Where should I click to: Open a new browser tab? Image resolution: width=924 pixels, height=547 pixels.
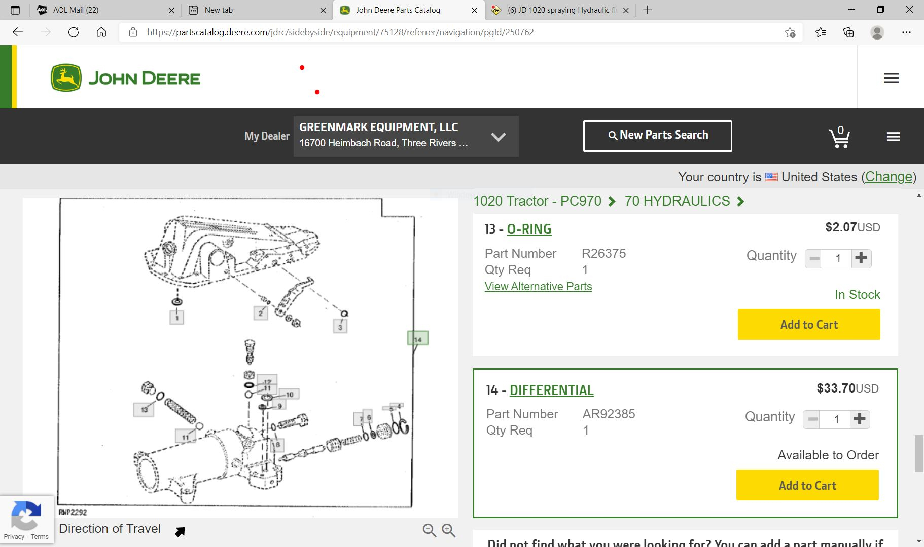[648, 10]
